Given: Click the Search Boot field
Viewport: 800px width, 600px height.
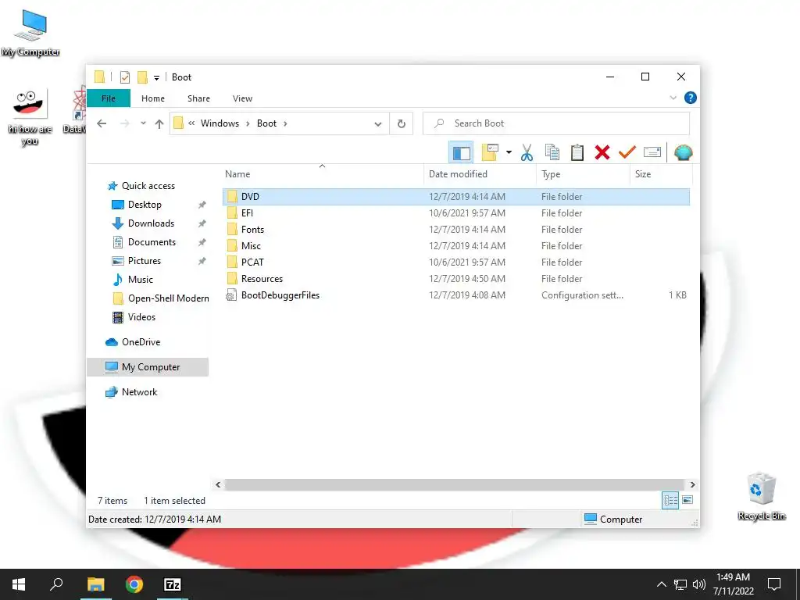Looking at the screenshot, I should point(556,123).
